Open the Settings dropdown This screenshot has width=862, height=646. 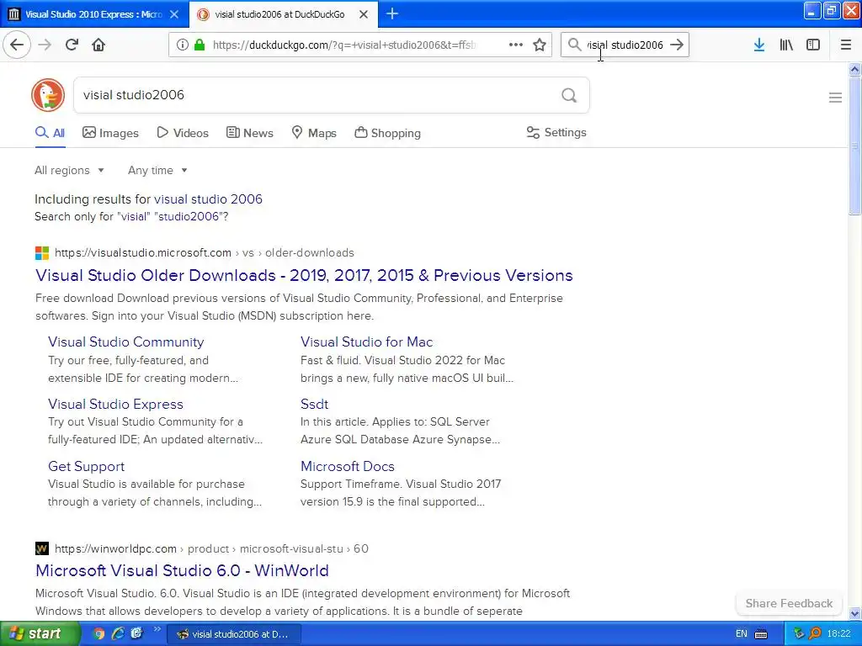click(x=556, y=132)
